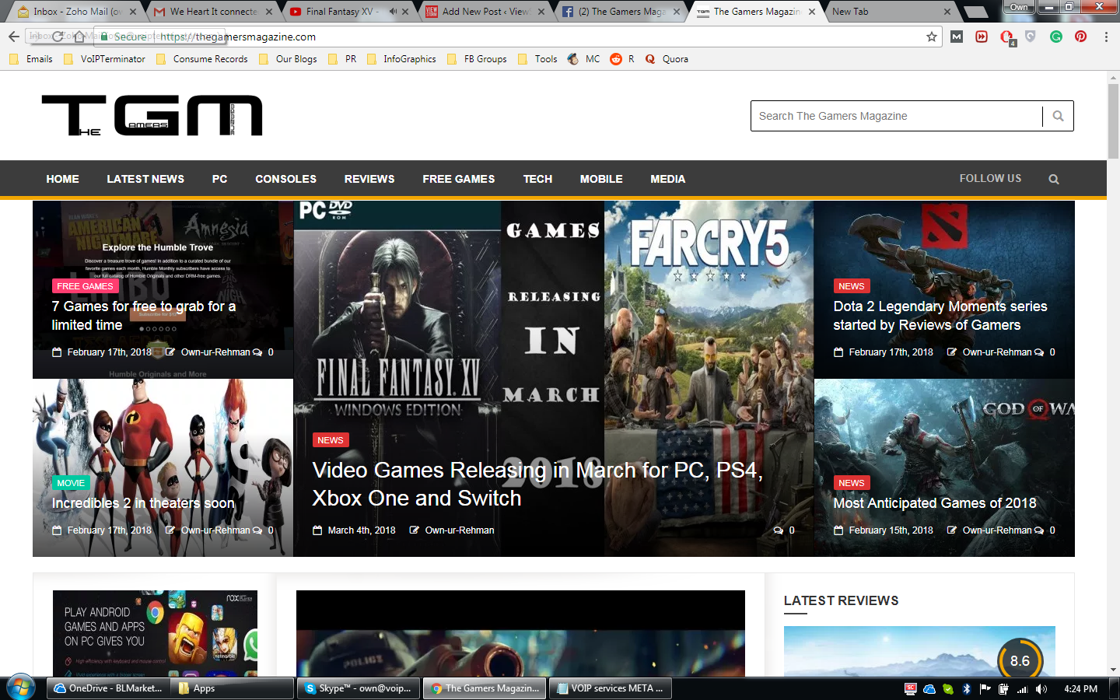The width and height of the screenshot is (1120, 700).
Task: Switch to the Add New Post tab
Action: click(485, 12)
